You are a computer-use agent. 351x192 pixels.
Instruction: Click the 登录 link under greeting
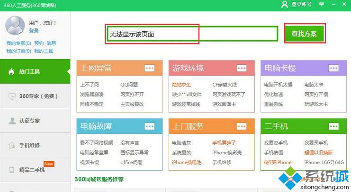(x=34, y=31)
